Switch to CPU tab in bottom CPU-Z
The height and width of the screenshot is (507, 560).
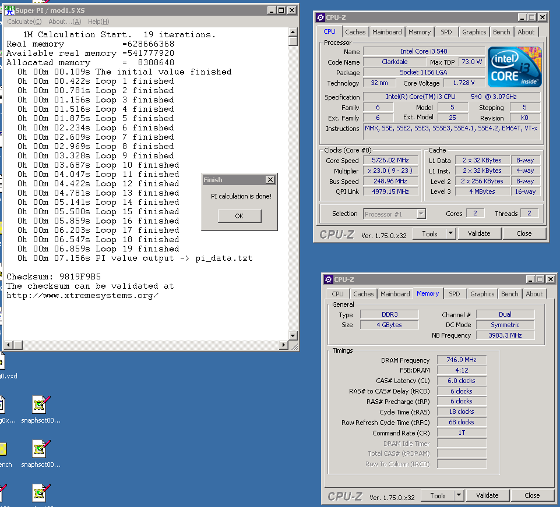click(x=337, y=294)
